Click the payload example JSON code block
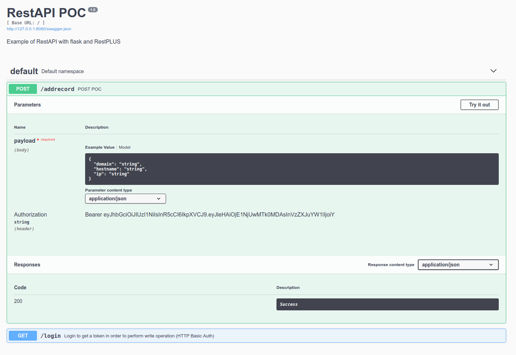516x355 pixels. pyautogui.click(x=291, y=169)
